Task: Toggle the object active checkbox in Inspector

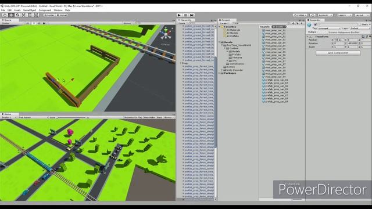Action: (x=315, y=24)
